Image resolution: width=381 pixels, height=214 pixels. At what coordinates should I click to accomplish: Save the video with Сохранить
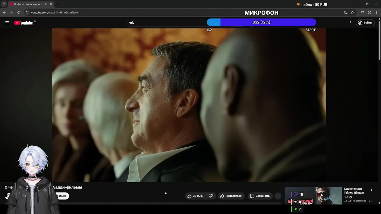point(260,196)
